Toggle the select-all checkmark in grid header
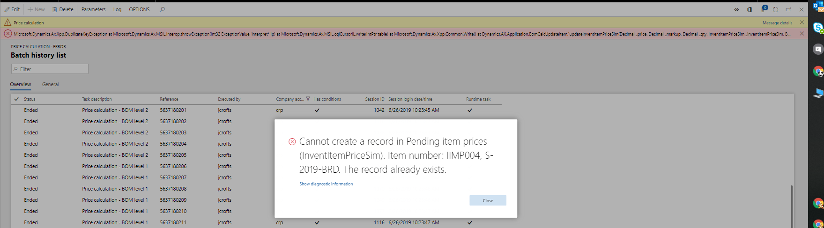 point(16,99)
